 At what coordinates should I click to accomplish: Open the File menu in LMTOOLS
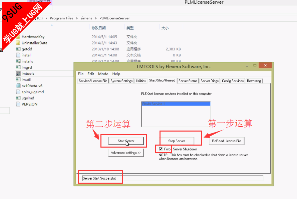click(x=81, y=74)
